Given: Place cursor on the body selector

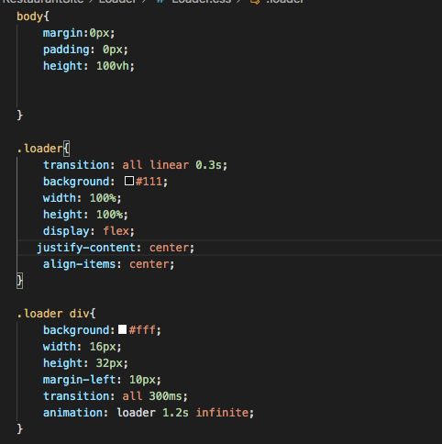Looking at the screenshot, I should coord(29,17).
